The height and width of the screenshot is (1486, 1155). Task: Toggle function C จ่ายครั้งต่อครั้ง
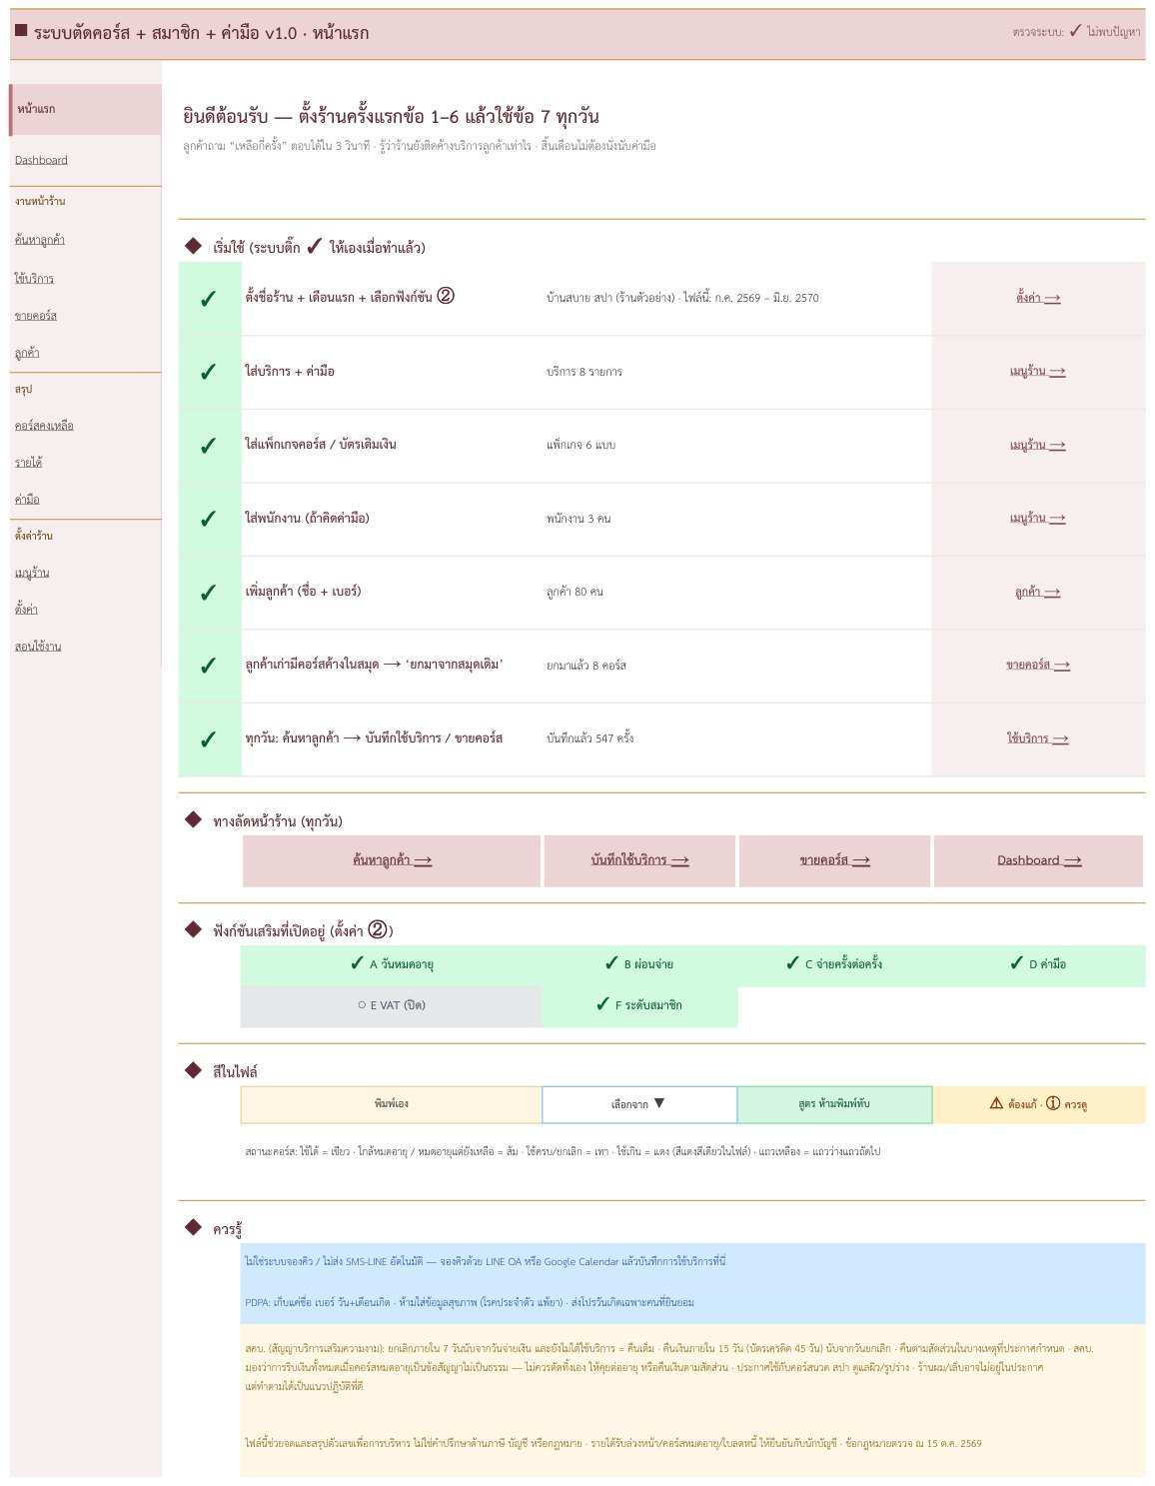pos(835,965)
